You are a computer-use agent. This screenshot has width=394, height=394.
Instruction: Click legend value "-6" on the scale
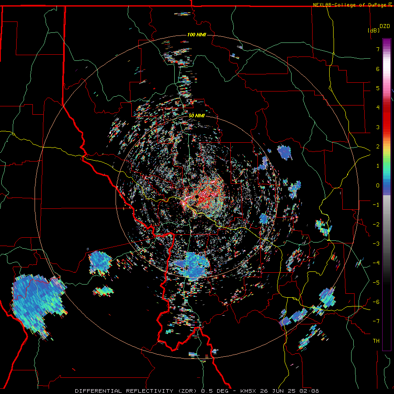click(x=376, y=302)
